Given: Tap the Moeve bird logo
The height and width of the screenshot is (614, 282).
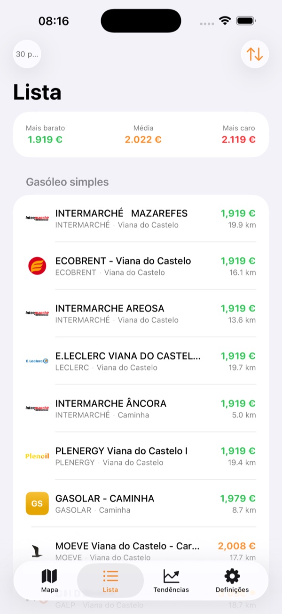Looking at the screenshot, I should coord(37,551).
